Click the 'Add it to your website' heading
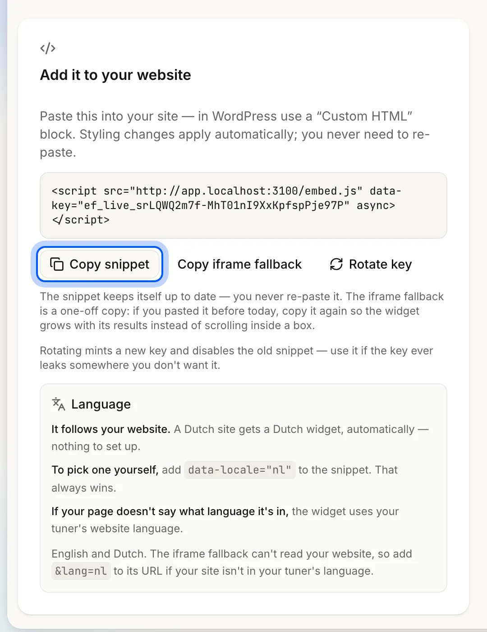The height and width of the screenshot is (632, 487). (x=115, y=75)
